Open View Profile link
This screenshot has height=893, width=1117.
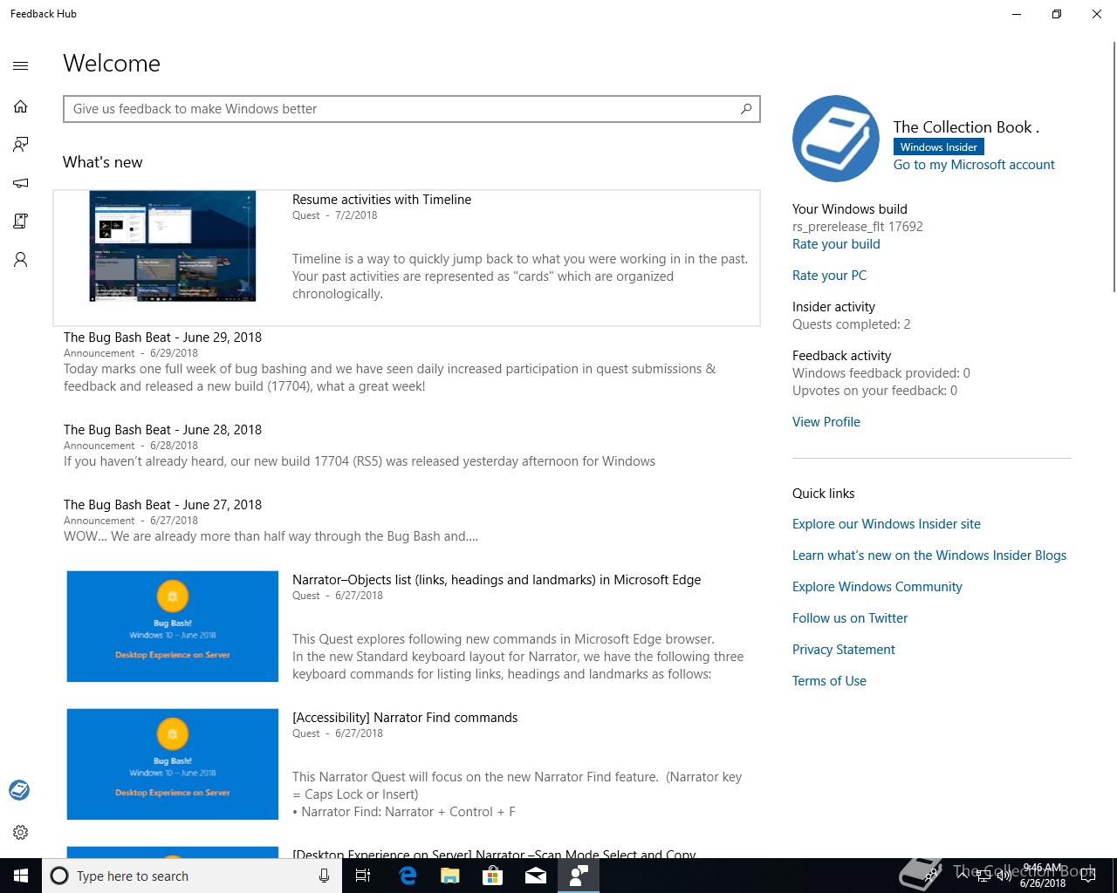click(826, 422)
